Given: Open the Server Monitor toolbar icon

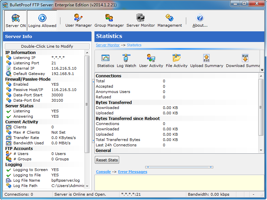Looking at the screenshot, I should pyautogui.click(x=141, y=21).
